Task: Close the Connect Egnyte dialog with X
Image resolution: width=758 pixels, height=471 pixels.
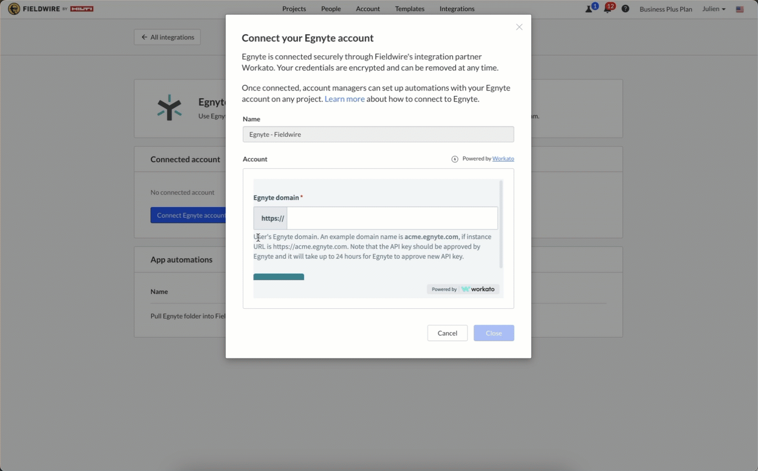Action: click(519, 27)
